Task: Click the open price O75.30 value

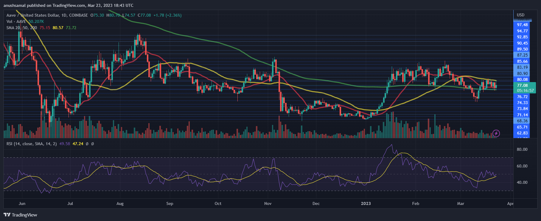Action: click(x=97, y=15)
